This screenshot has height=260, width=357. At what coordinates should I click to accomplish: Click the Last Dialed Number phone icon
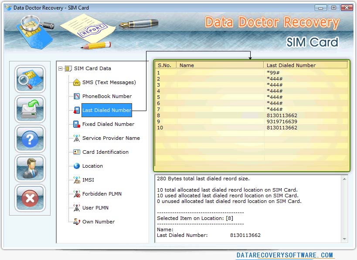(77, 110)
